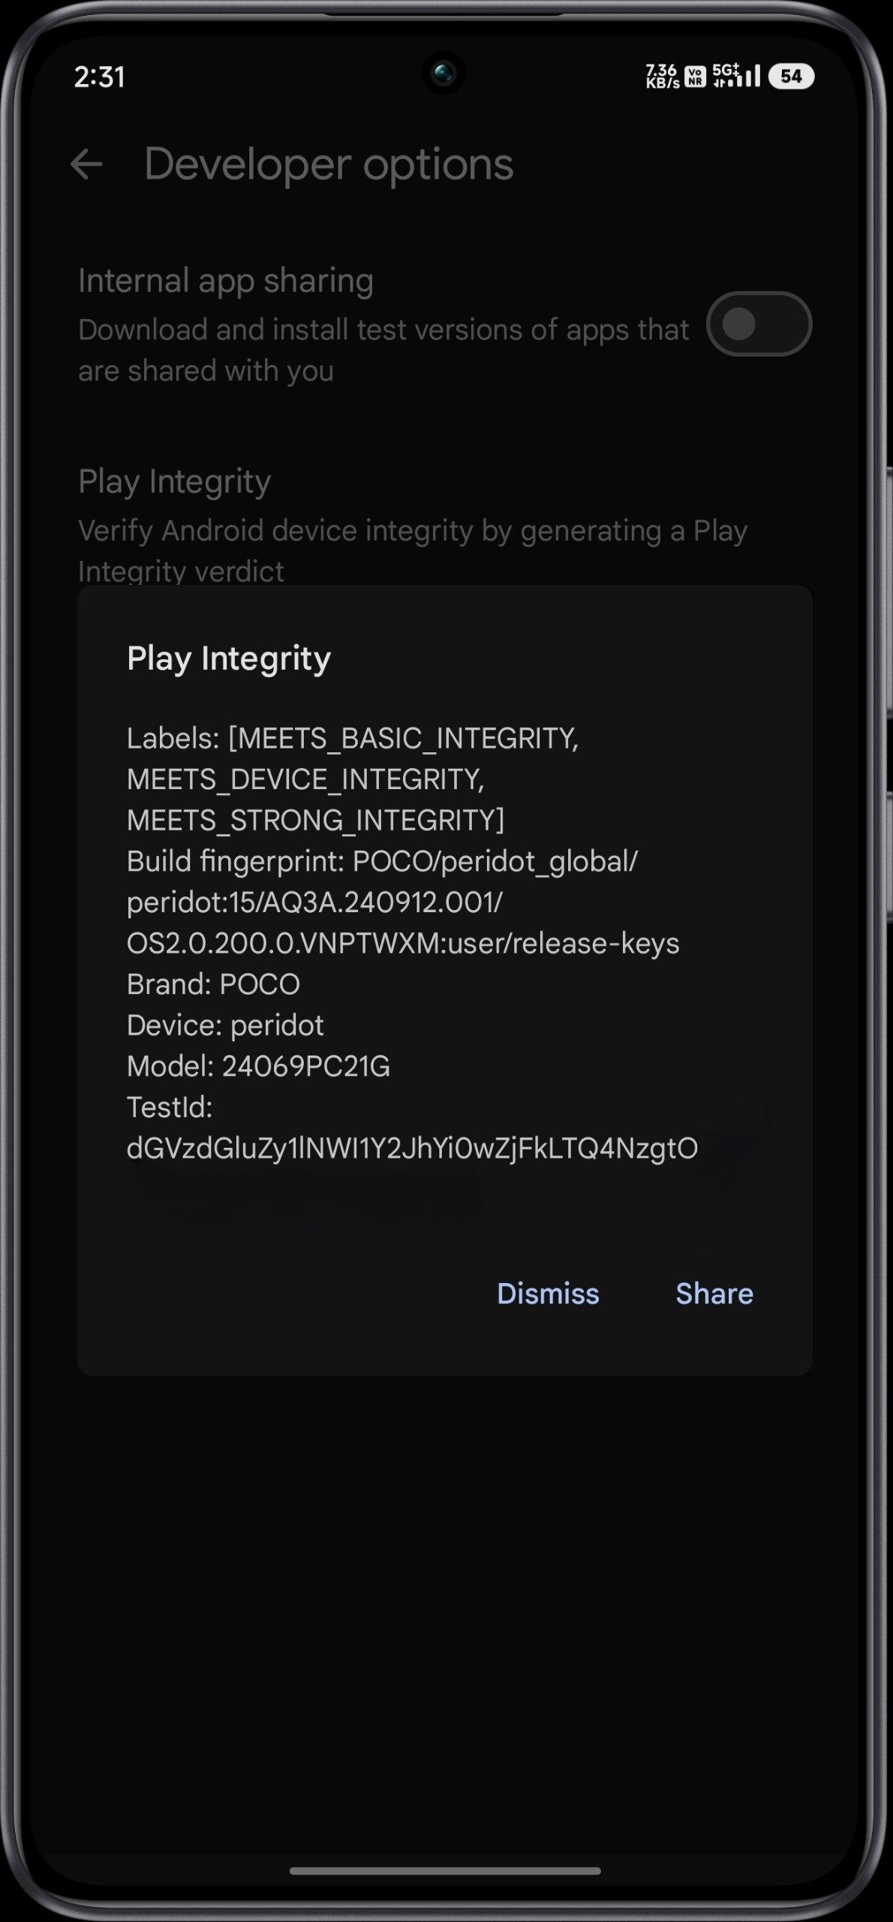The height and width of the screenshot is (1922, 893).
Task: Select the Internal app sharing entry title
Action: pos(226,282)
